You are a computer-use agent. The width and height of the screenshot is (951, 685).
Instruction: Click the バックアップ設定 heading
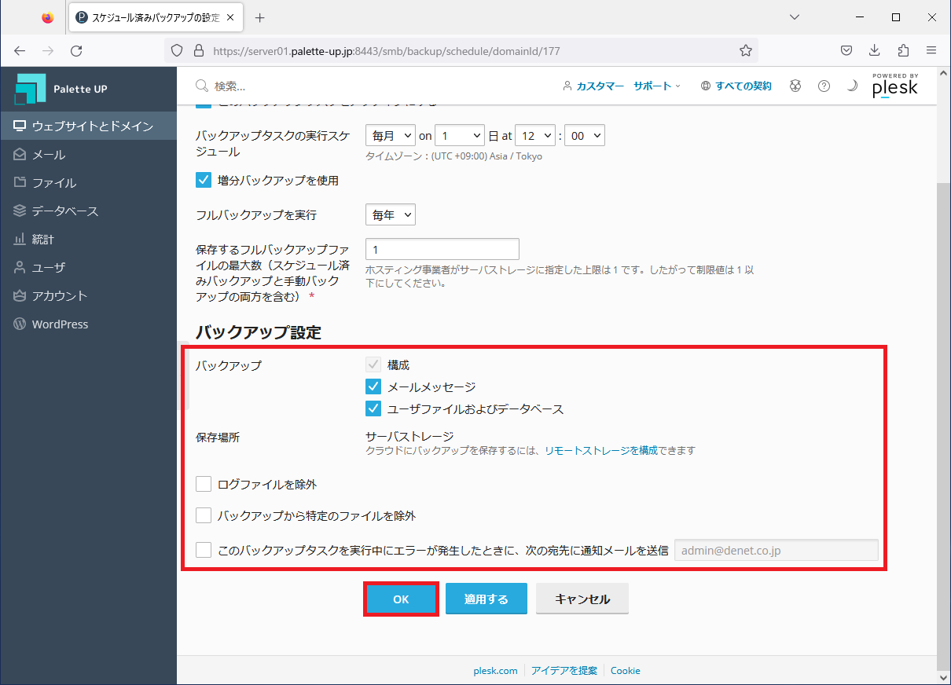[259, 332]
